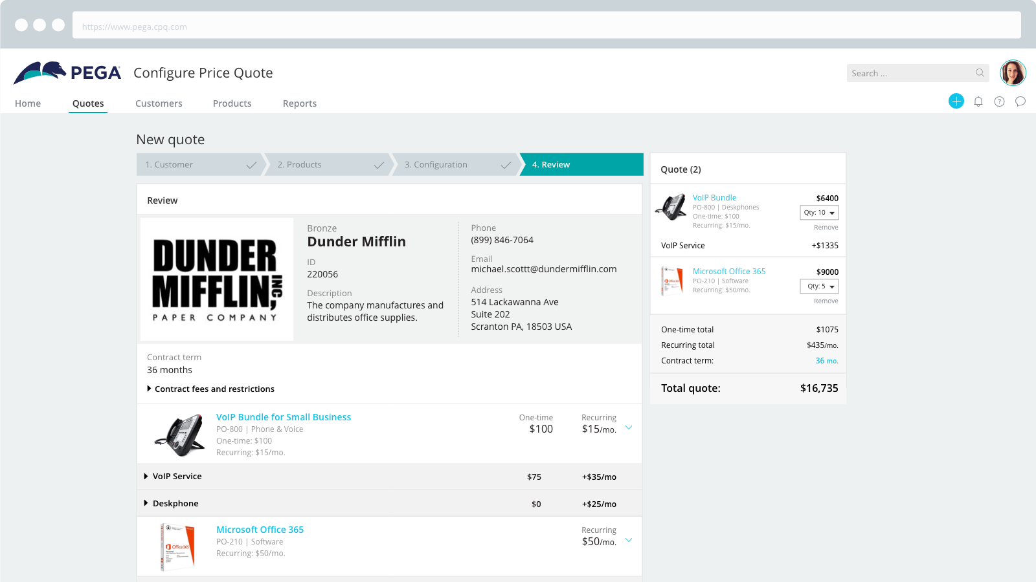Click the VoIP phone image in quote panel
Screen dimensions: 1036x582
(671, 208)
